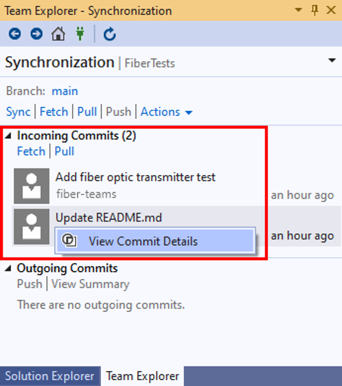Open the Synchronization page dropdown arrow
This screenshot has width=342, height=386.
click(x=332, y=60)
